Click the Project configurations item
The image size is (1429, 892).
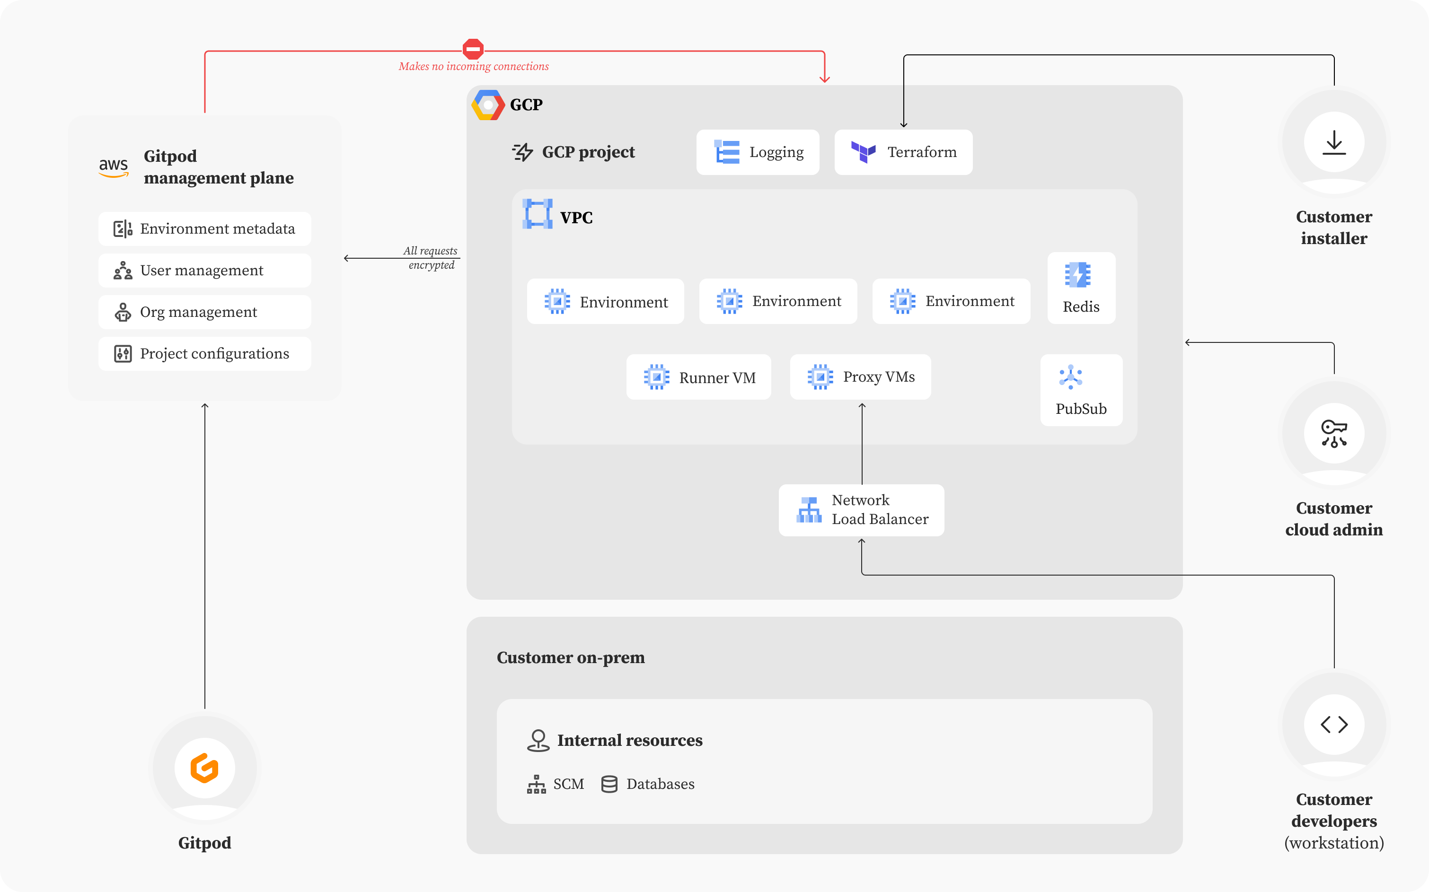pos(204,354)
